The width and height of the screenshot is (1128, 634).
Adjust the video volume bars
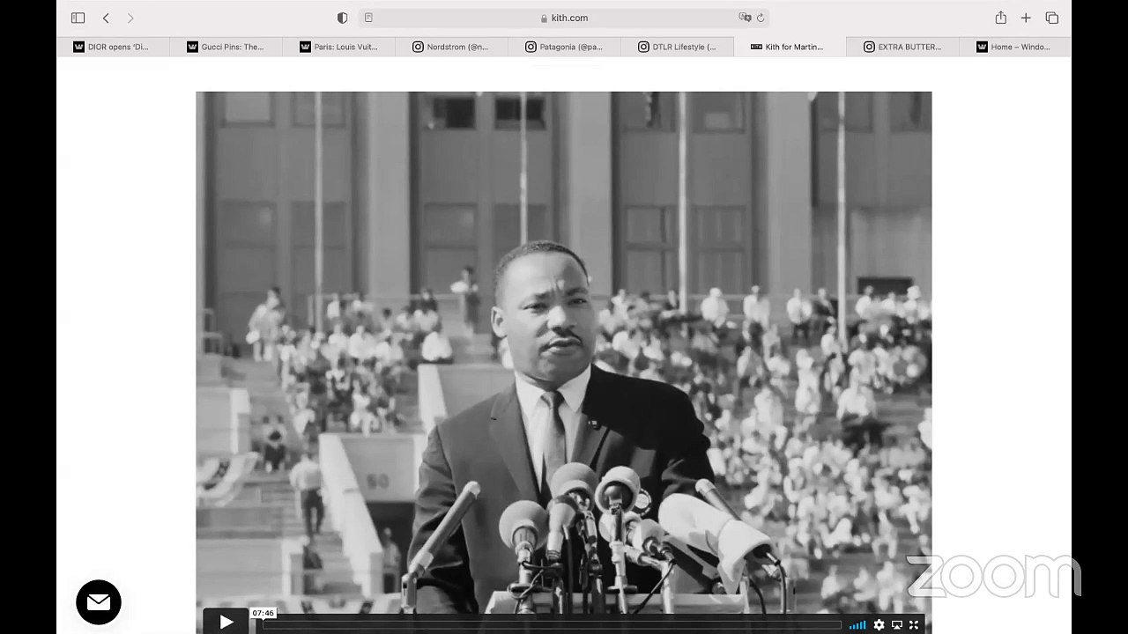coord(857,625)
